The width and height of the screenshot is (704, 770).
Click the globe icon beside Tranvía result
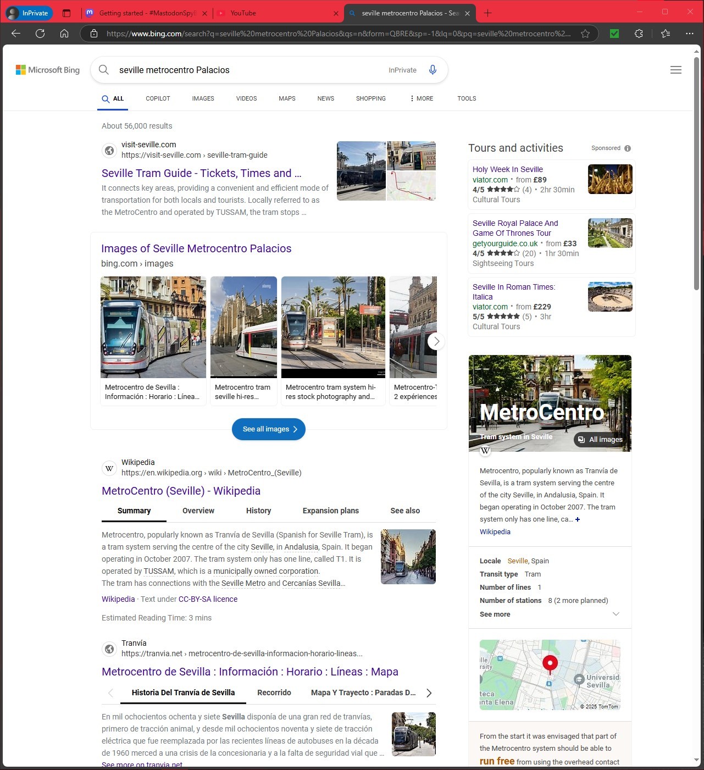[109, 649]
